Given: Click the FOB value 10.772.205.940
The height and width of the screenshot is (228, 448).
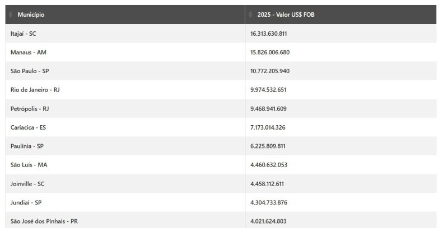Looking at the screenshot, I should tap(270, 71).
